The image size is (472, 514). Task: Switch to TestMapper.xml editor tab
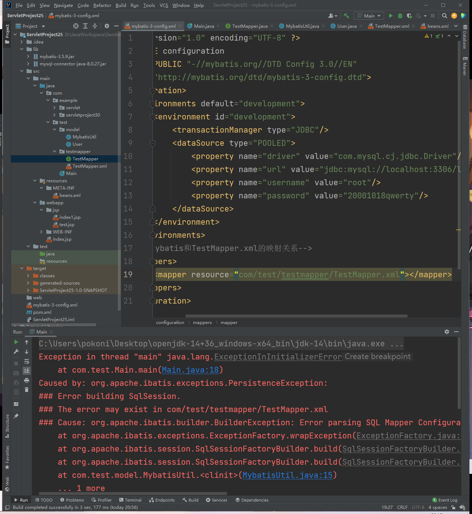click(x=391, y=26)
